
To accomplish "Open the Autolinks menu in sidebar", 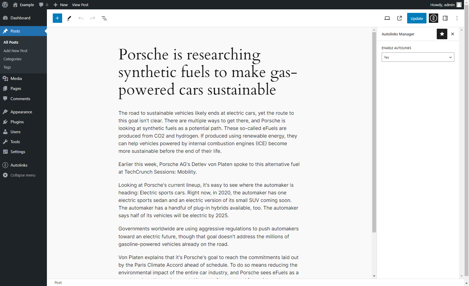I will (x=23, y=165).
